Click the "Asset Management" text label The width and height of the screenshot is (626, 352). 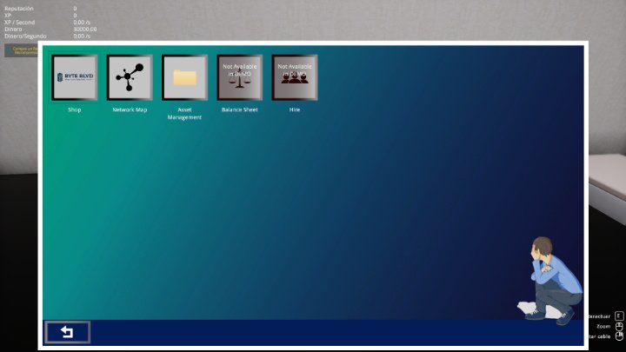184,114
